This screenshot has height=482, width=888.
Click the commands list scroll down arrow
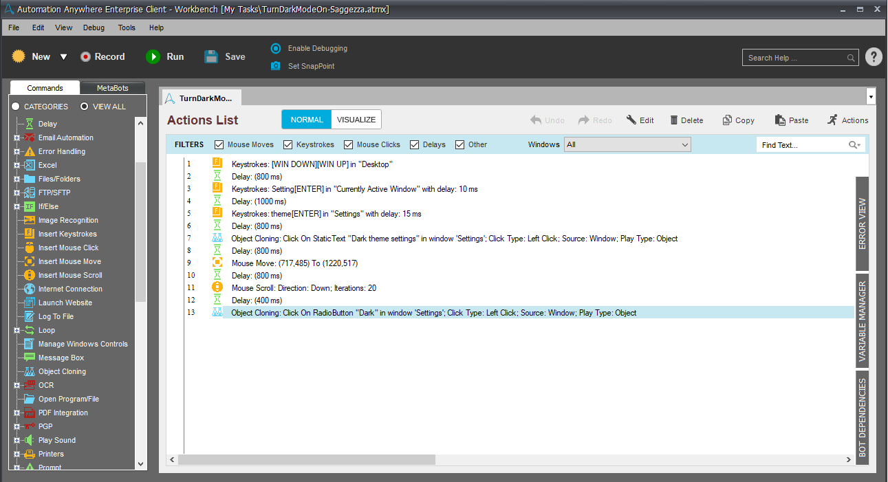coord(141,464)
